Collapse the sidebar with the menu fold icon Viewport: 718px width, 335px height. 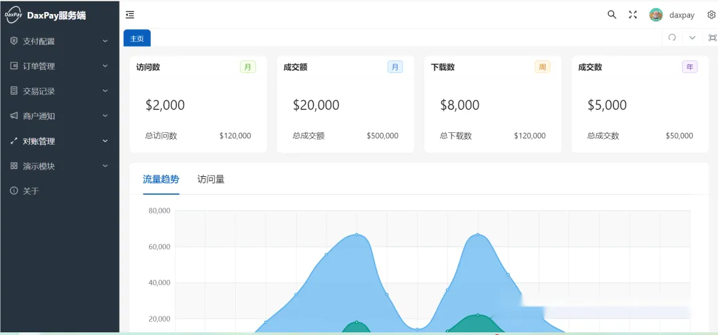coord(130,15)
